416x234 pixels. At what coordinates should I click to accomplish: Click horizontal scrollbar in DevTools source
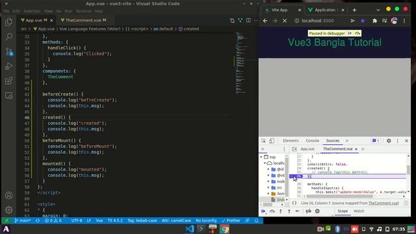tap(339, 196)
